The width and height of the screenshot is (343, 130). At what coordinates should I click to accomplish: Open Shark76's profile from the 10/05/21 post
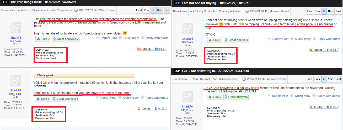187,39
